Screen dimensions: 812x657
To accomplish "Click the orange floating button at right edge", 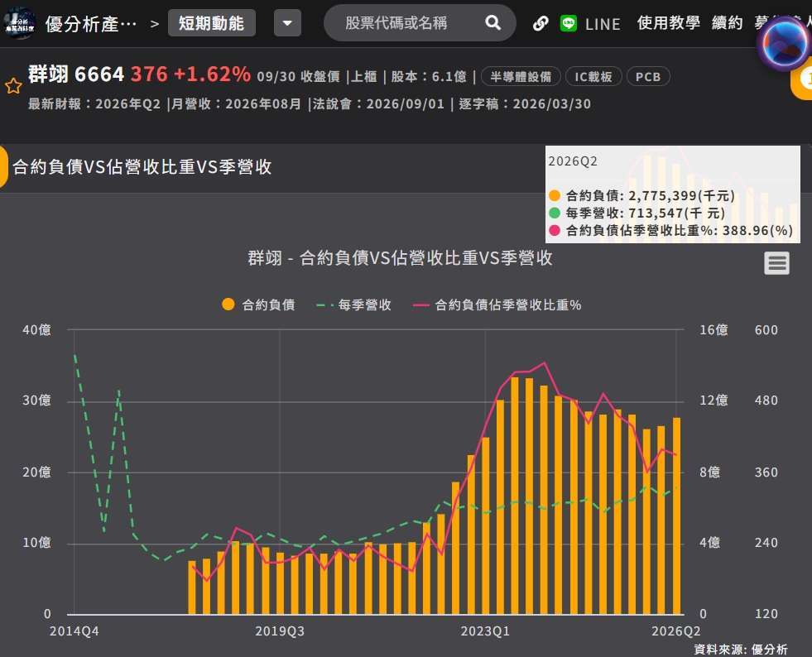I will 801,79.
